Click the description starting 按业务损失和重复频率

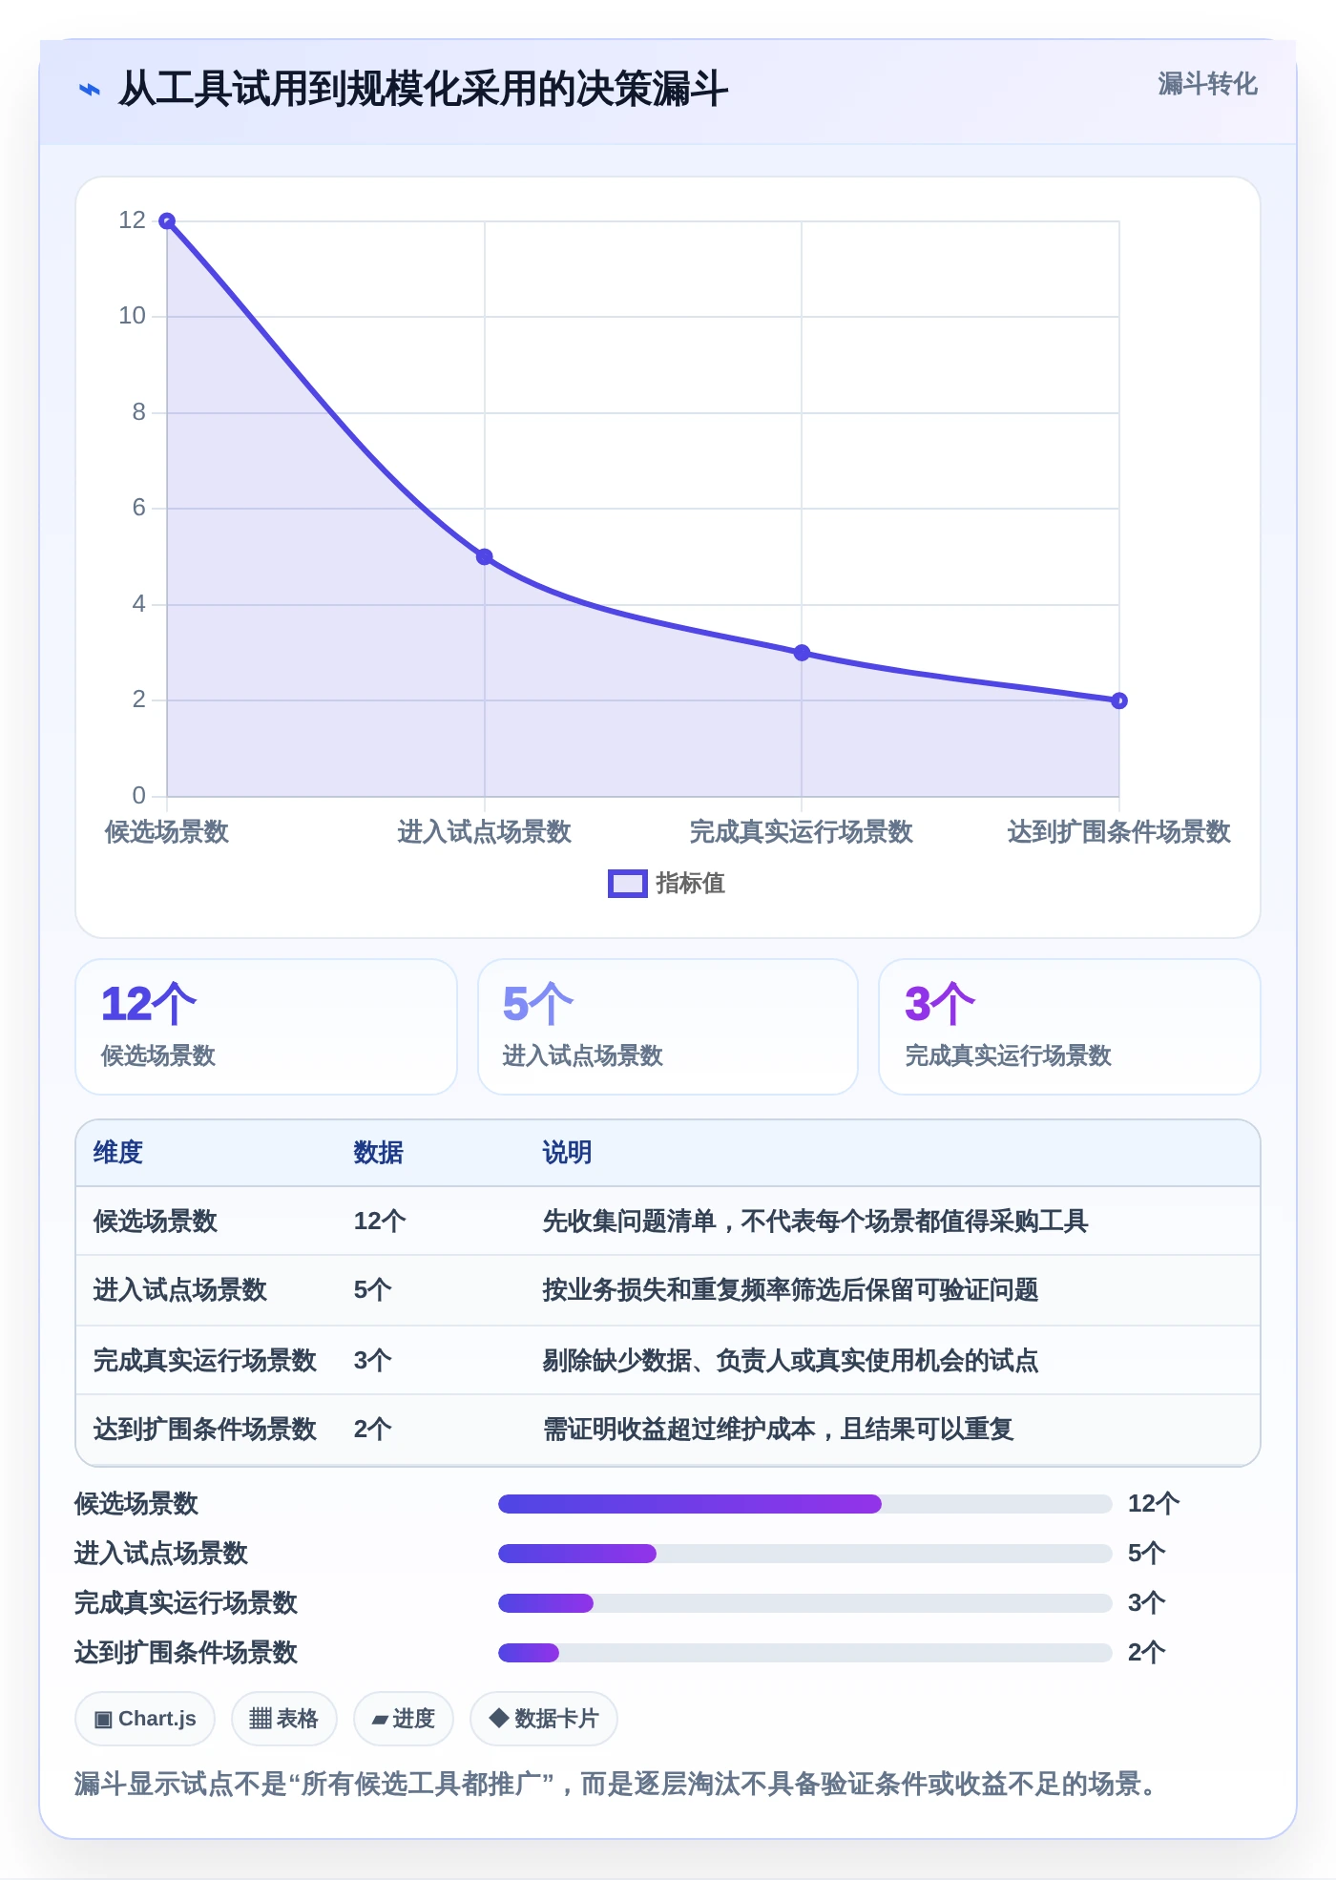tap(791, 1290)
